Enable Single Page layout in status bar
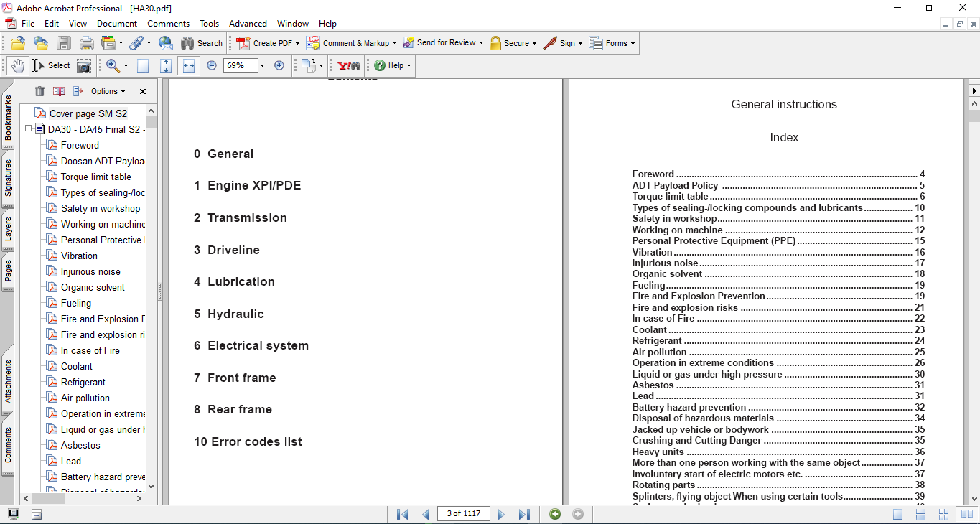 click(x=897, y=514)
